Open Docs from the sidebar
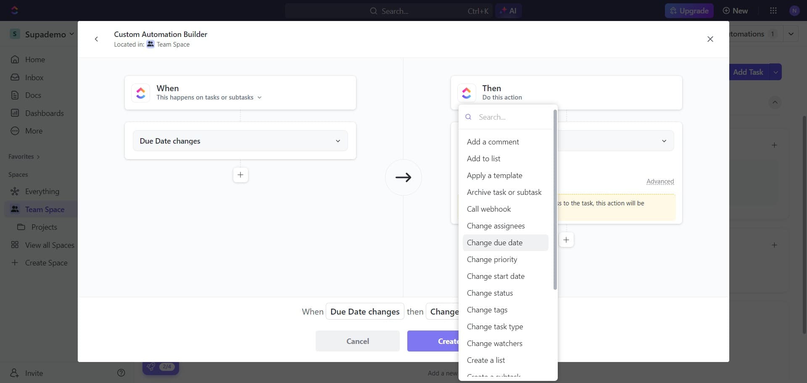 coord(34,95)
